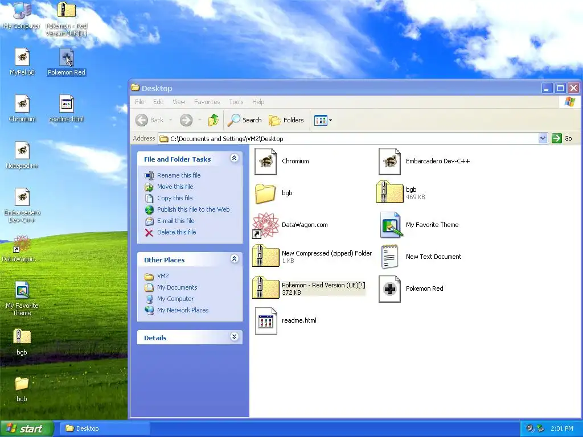Click the Back button in Explorer toolbar

coord(150,120)
